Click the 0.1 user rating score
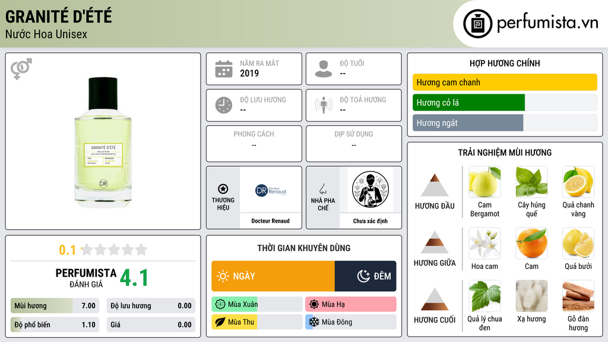The image size is (608, 342). coord(68,250)
